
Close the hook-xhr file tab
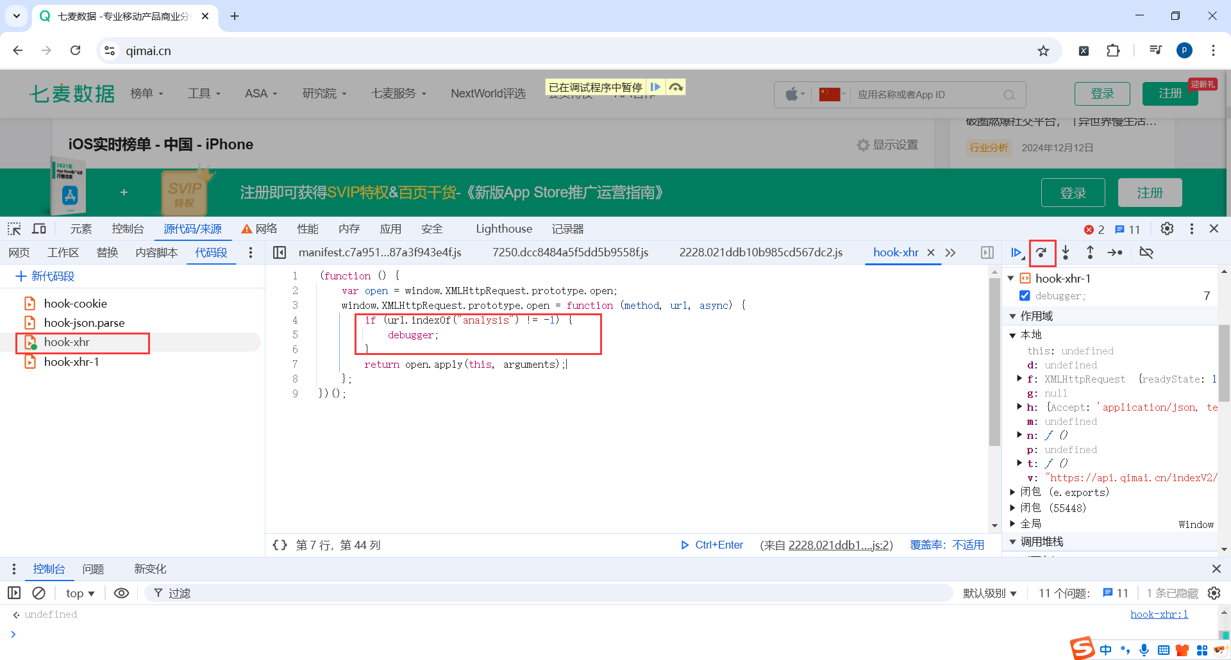point(931,252)
